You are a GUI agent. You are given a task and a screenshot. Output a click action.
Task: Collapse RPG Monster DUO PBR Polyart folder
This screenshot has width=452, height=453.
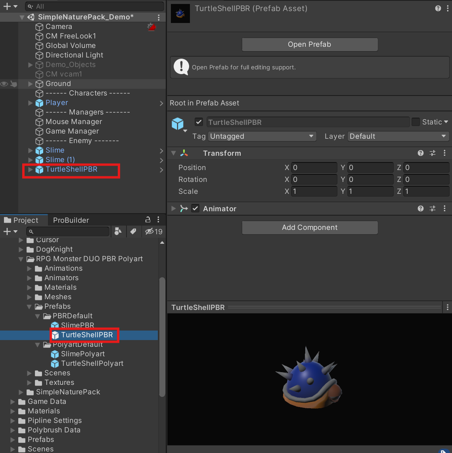[x=21, y=259]
